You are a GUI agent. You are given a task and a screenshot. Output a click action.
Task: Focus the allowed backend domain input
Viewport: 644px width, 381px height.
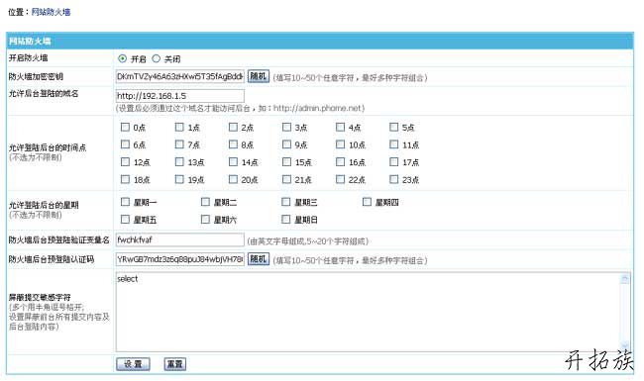[180, 96]
